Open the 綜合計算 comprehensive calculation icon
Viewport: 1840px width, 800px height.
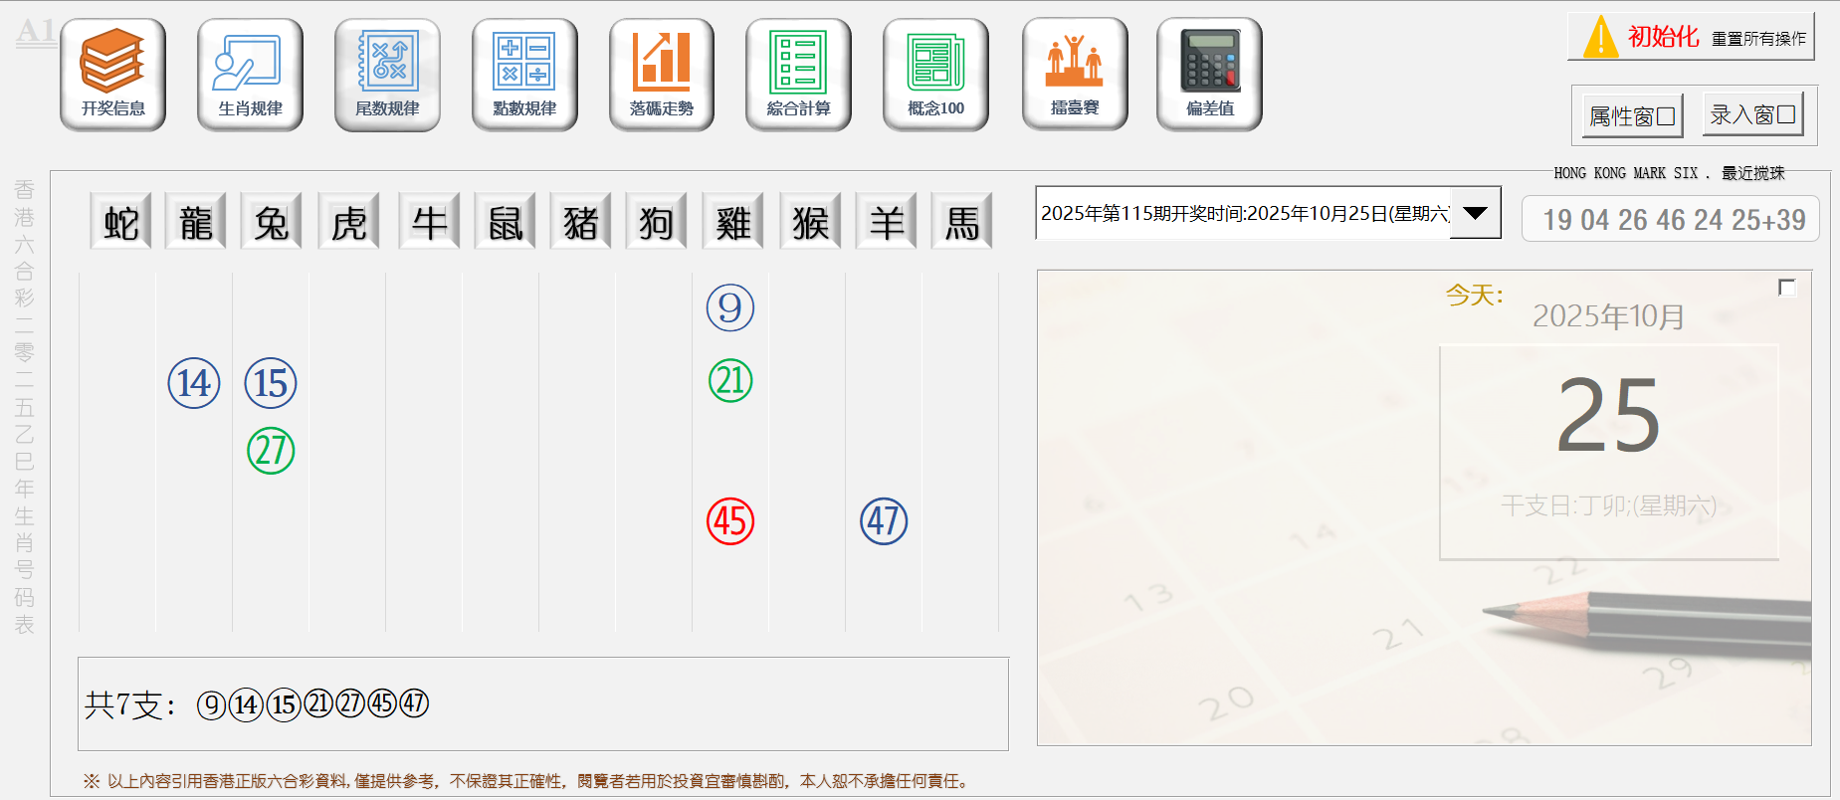click(x=798, y=74)
